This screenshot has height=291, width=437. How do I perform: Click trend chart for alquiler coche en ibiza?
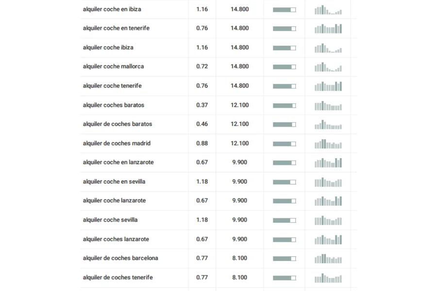(x=328, y=10)
